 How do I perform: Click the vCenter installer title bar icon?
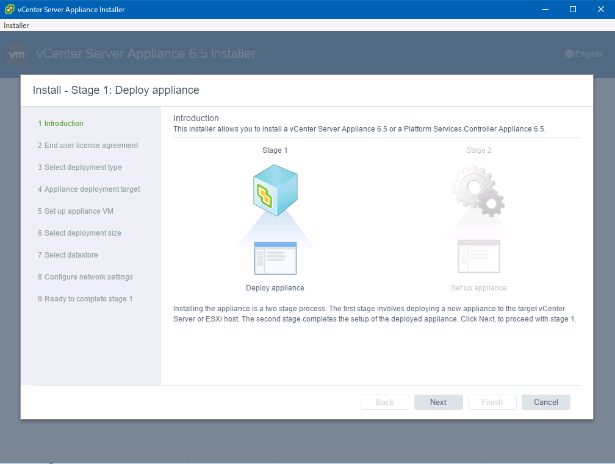point(9,9)
